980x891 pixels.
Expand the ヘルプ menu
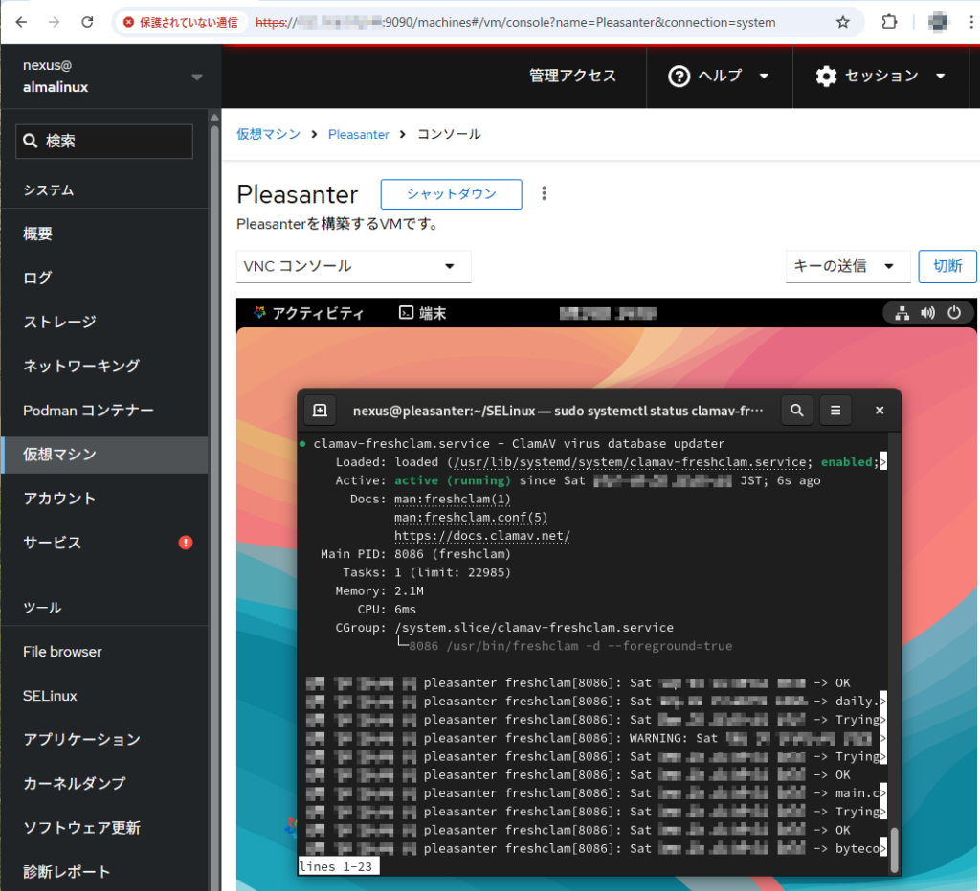pyautogui.click(x=720, y=76)
